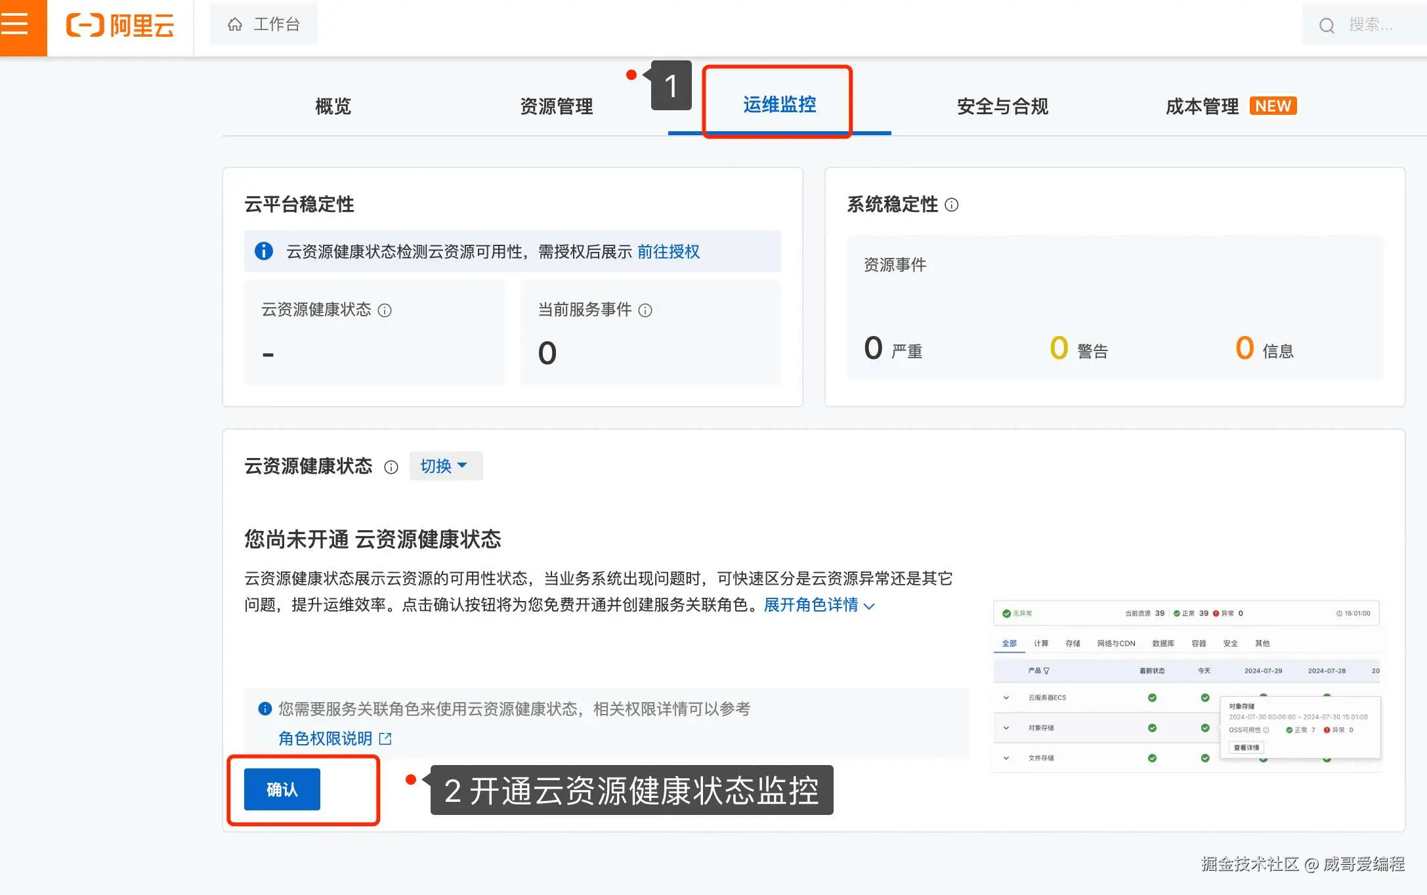Image resolution: width=1427 pixels, height=895 pixels.
Task: Open the 安全与合规 tab
Action: point(1002,106)
